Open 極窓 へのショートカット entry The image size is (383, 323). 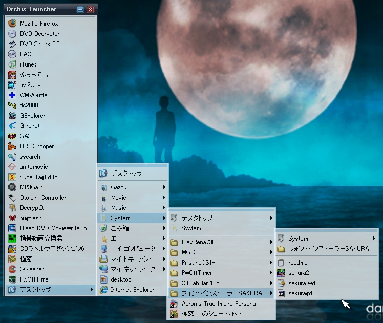click(221, 314)
